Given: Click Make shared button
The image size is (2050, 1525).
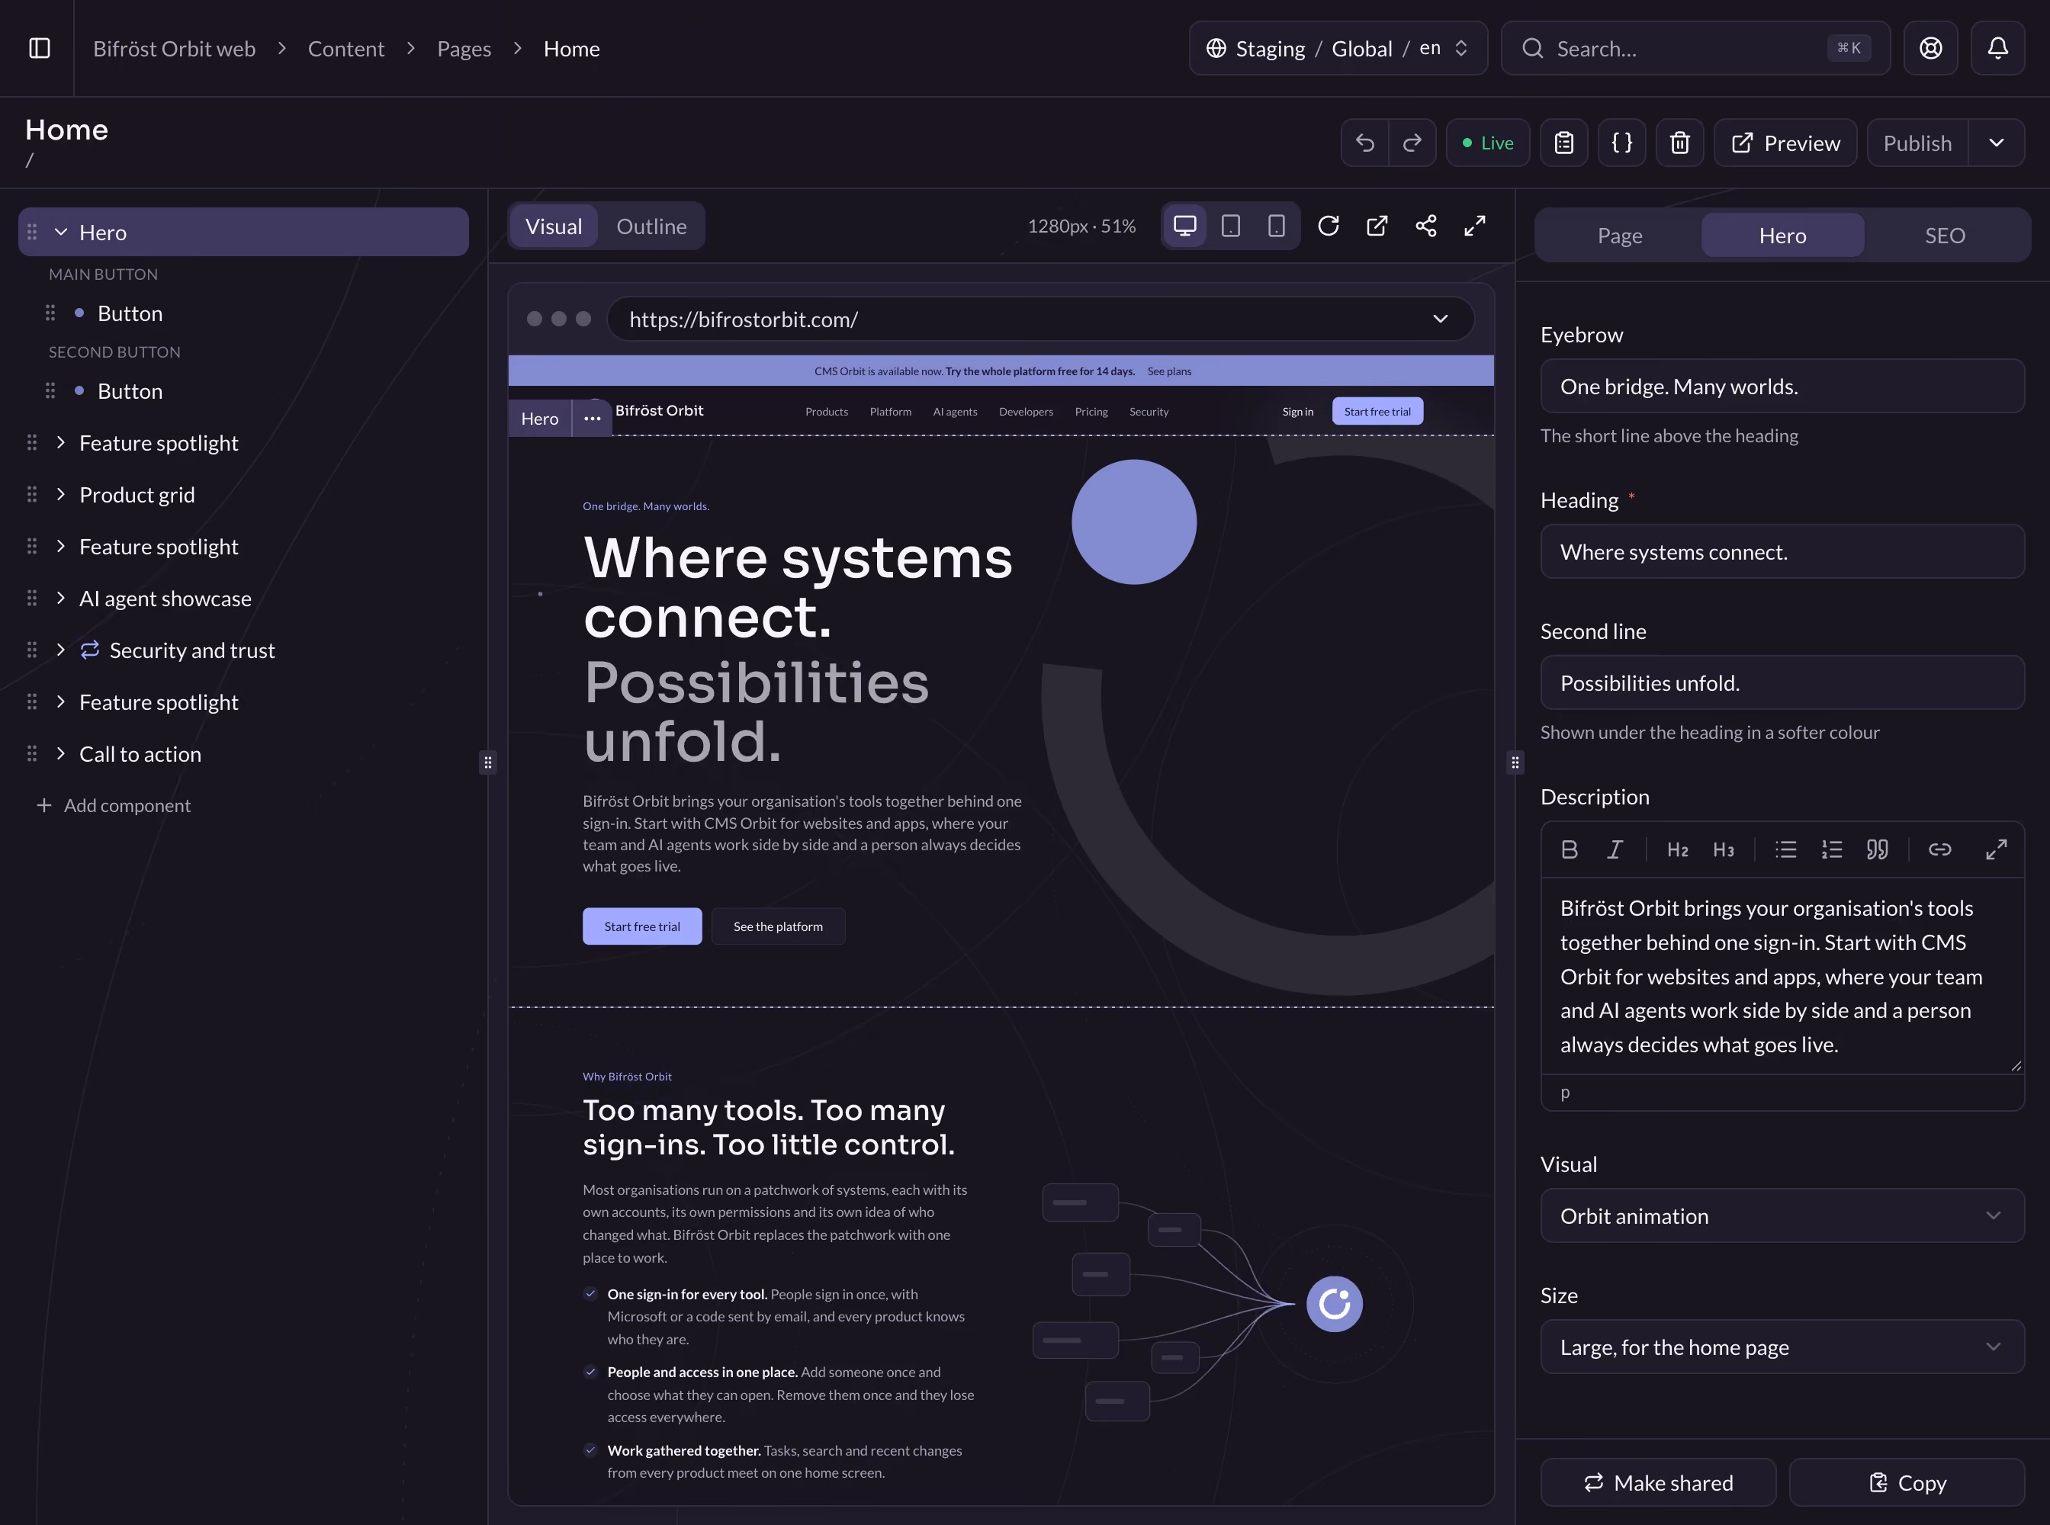Looking at the screenshot, I should (x=1659, y=1482).
